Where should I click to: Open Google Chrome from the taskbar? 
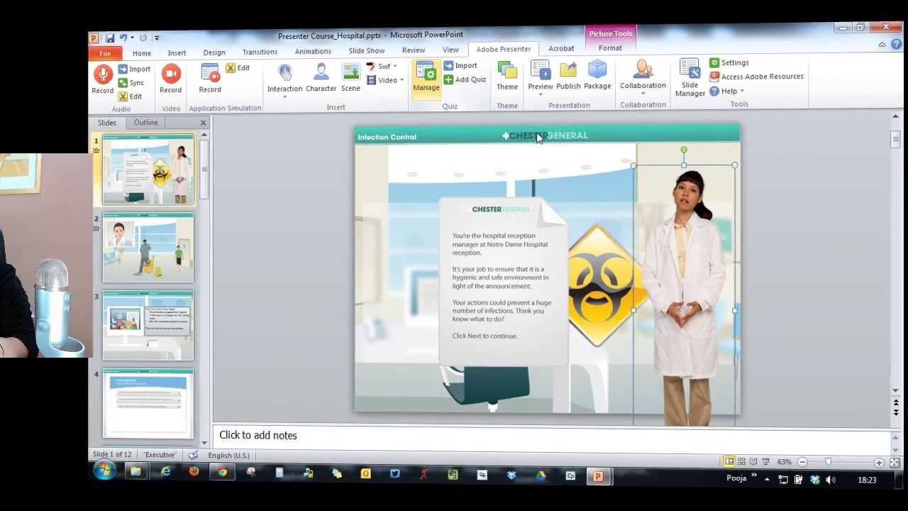(x=223, y=472)
